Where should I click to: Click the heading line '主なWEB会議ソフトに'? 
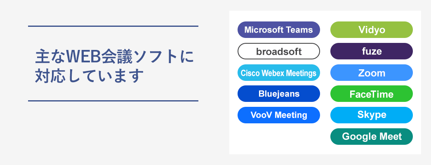coord(114,56)
